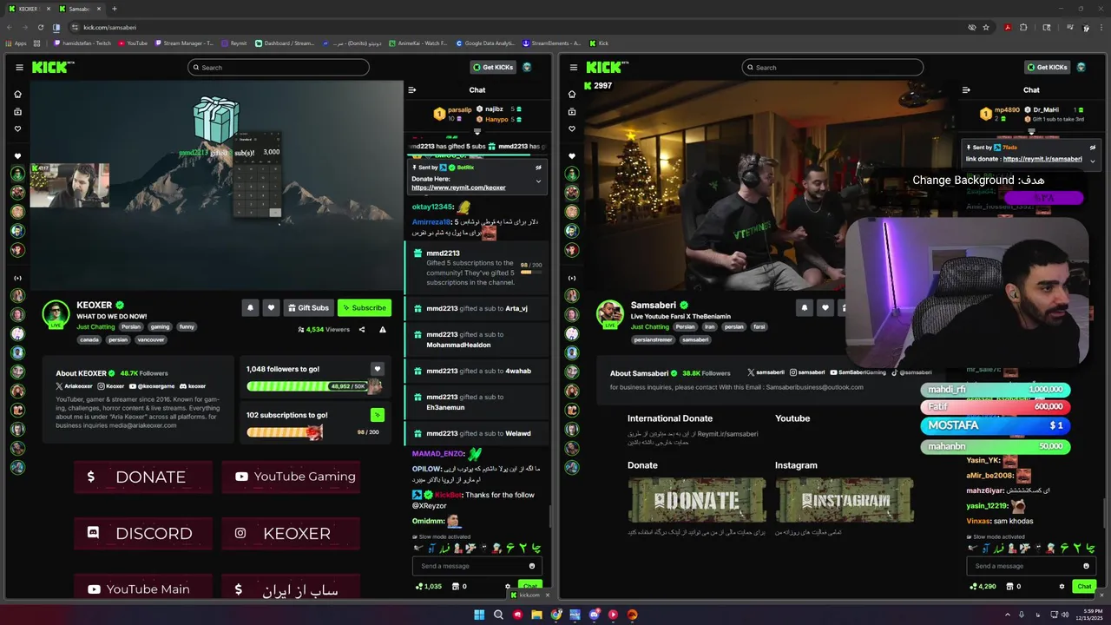Open KEOXER Instagram panel
Image resolution: width=1111 pixels, height=625 pixels.
[290, 533]
